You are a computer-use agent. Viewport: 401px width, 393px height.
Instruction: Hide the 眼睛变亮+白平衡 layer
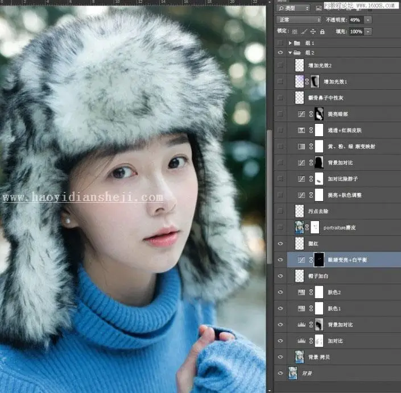coord(280,260)
